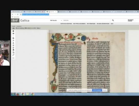Viewport: 139px width, 106px height.
Task: Click the highlighted URL in the address bar
Action: [36, 14]
